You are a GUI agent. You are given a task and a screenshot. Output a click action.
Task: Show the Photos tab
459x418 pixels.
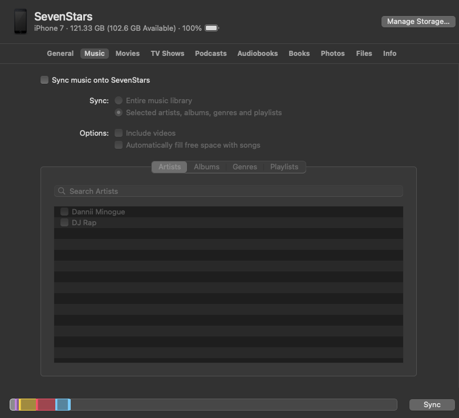[x=333, y=53]
